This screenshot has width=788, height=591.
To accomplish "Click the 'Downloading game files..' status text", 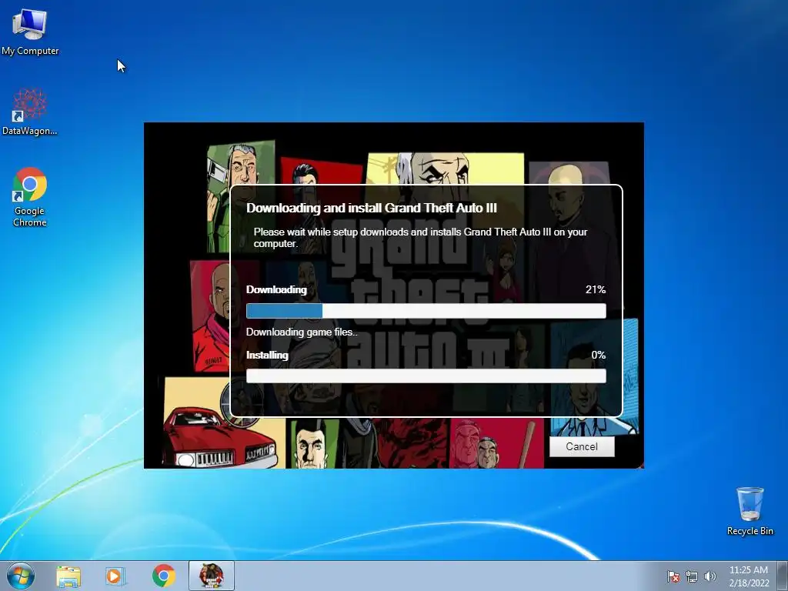I will tap(302, 332).
